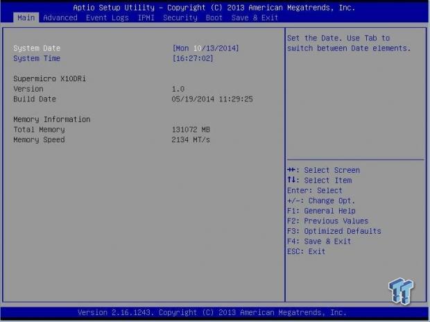Image resolution: width=430 pixels, height=322 pixels.
Task: Open the Advanced tab
Action: click(60, 18)
